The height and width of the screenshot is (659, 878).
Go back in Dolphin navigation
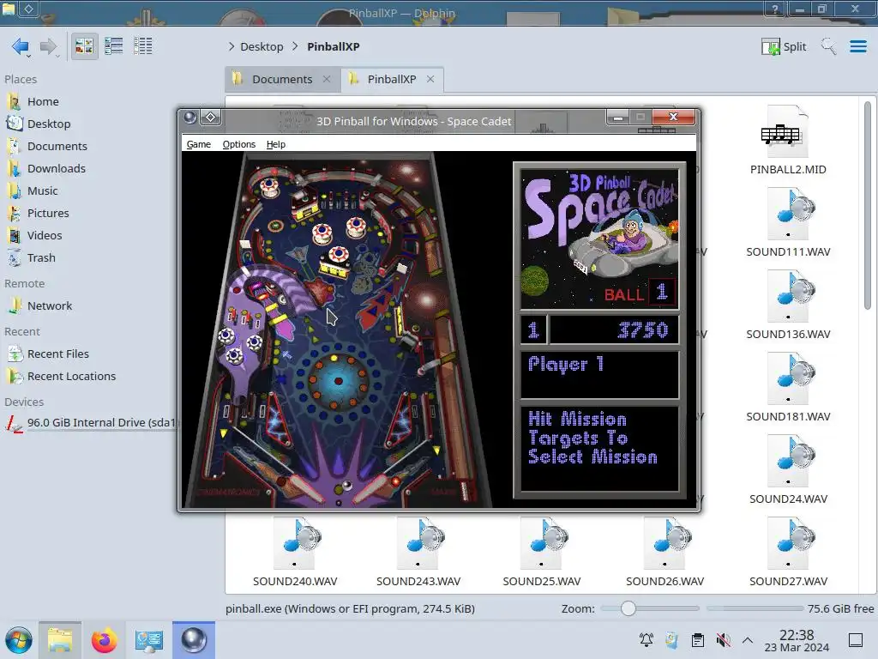click(21, 46)
